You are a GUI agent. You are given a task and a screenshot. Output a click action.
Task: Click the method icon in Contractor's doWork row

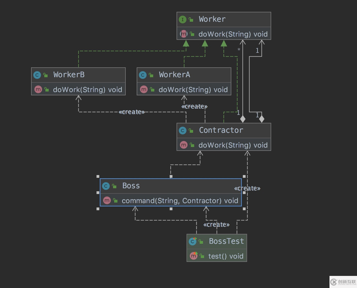pos(184,145)
